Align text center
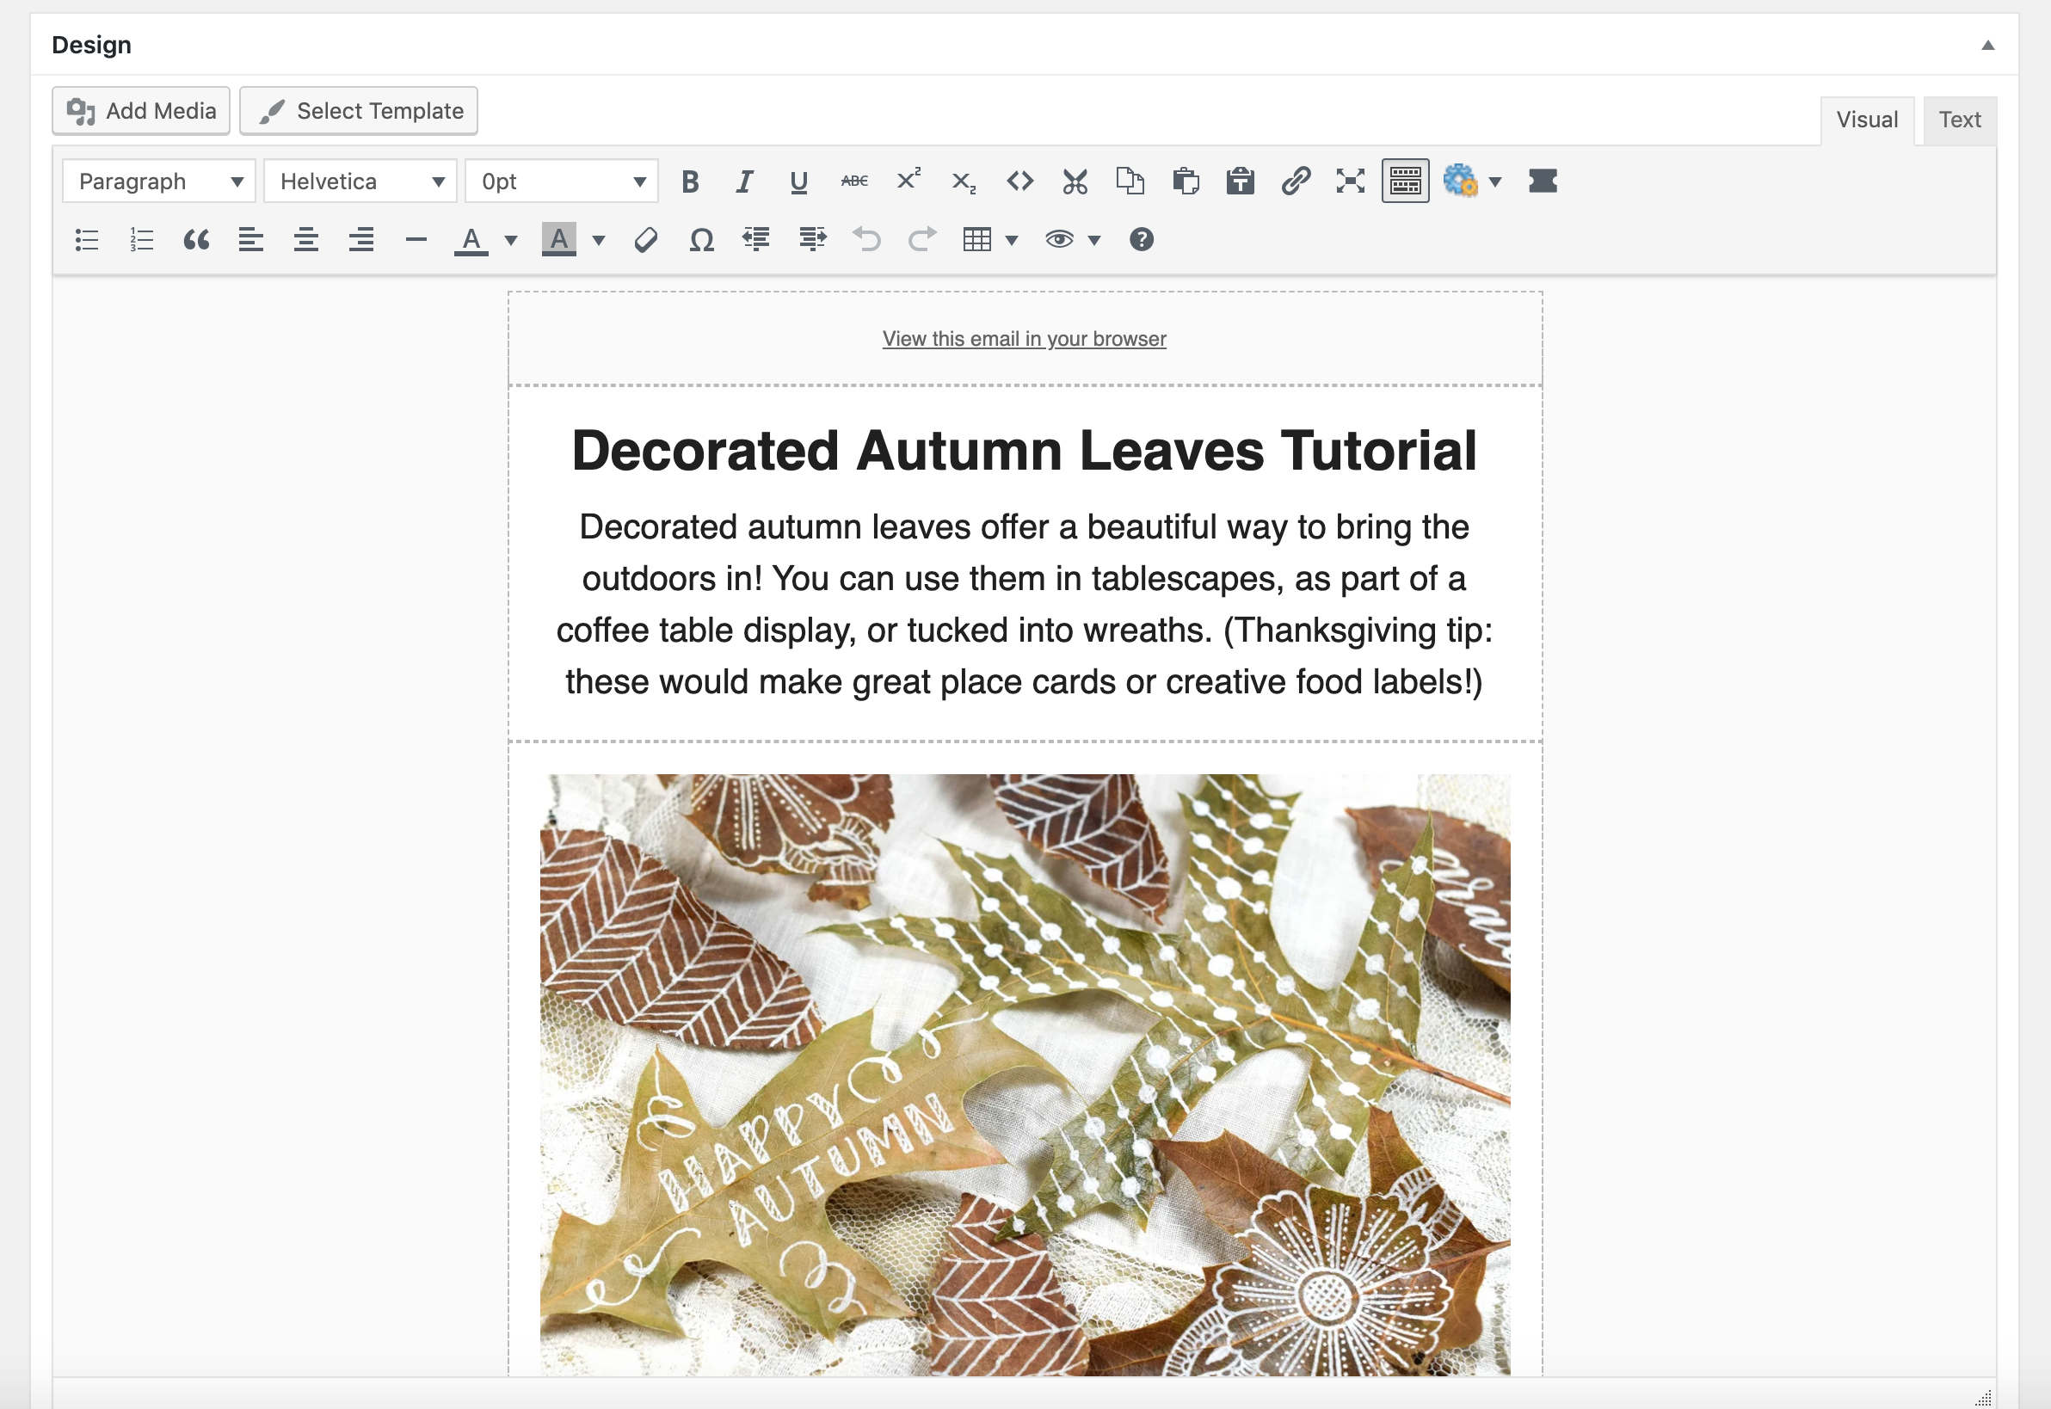Screen dimensions: 2051x1409 306,240
